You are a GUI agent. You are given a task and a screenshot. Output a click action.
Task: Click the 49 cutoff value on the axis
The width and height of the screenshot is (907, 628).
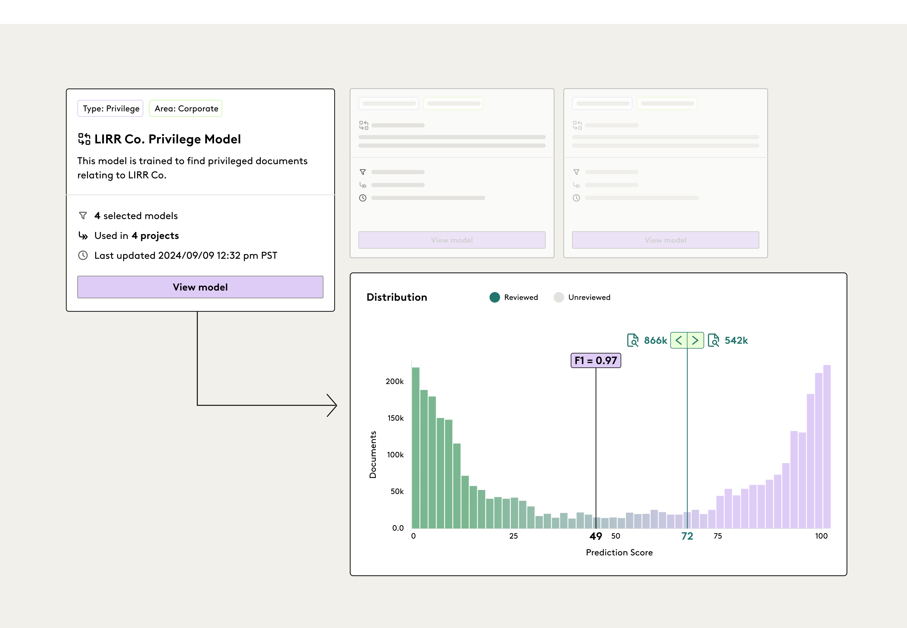(x=596, y=536)
